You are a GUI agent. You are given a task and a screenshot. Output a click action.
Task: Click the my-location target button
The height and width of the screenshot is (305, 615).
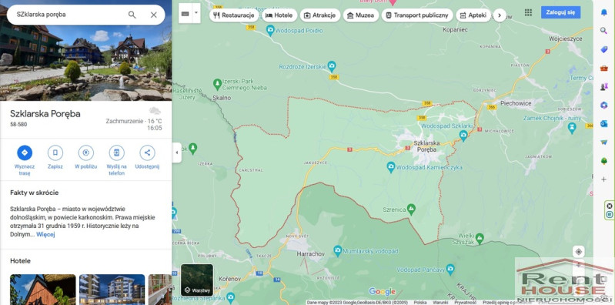point(579,252)
